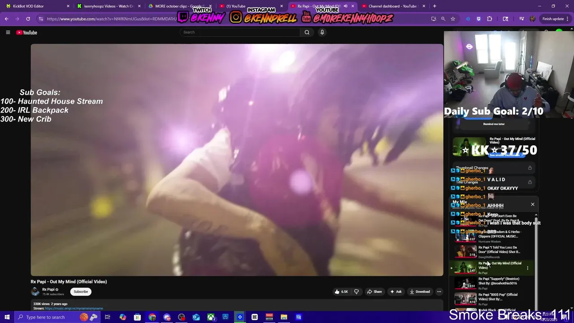Open the YouTube guide hamburger menu
Image resolution: width=574 pixels, height=323 pixels.
[x=8, y=32]
